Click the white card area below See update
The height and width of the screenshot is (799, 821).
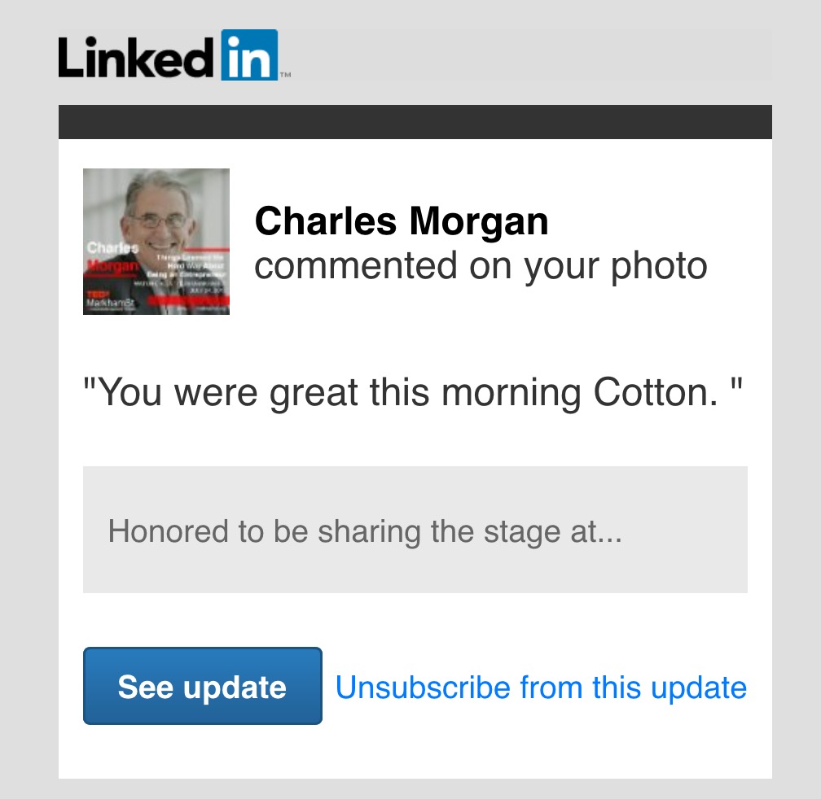[x=415, y=753]
